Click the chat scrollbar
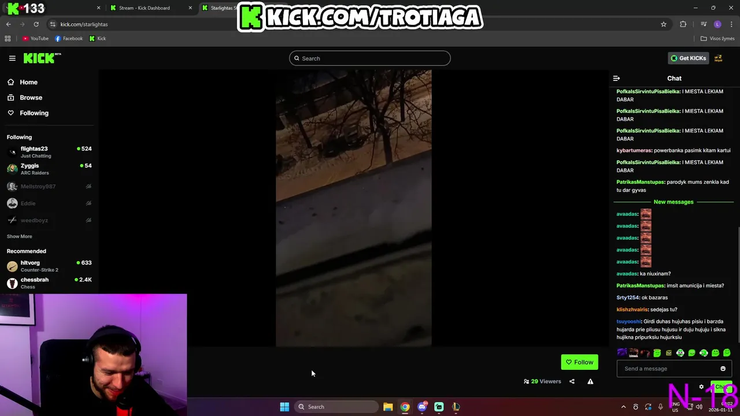Image resolution: width=740 pixels, height=416 pixels. pos(738,286)
